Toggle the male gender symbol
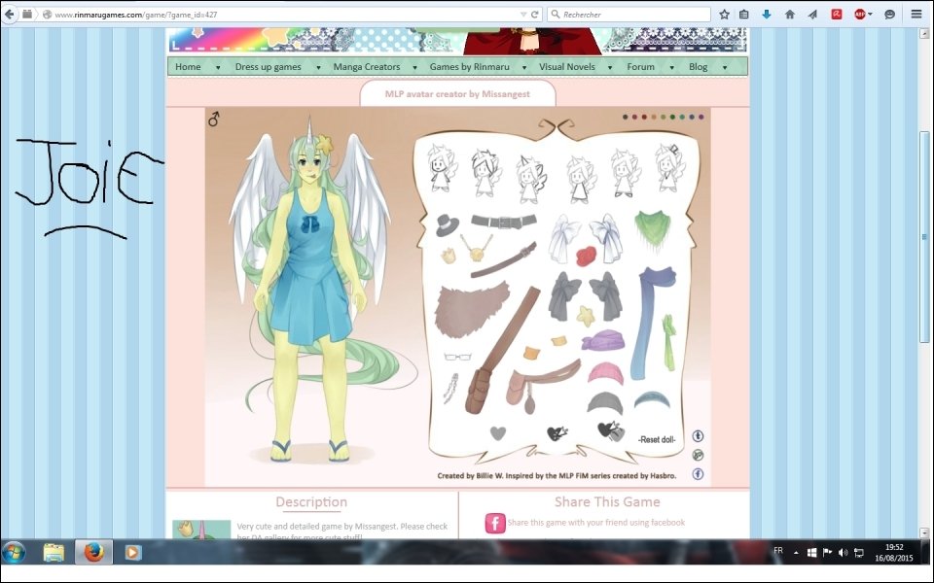 point(213,120)
